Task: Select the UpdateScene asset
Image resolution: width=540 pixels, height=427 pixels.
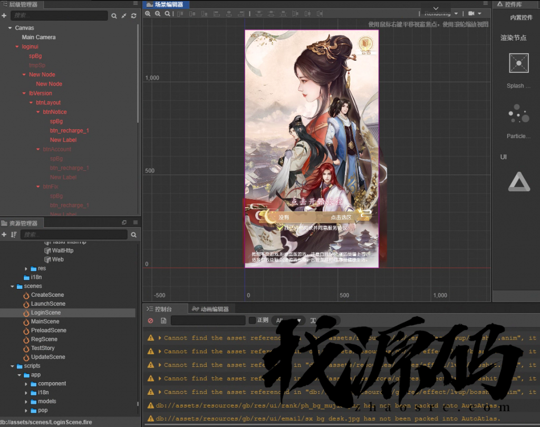Action: click(48, 357)
